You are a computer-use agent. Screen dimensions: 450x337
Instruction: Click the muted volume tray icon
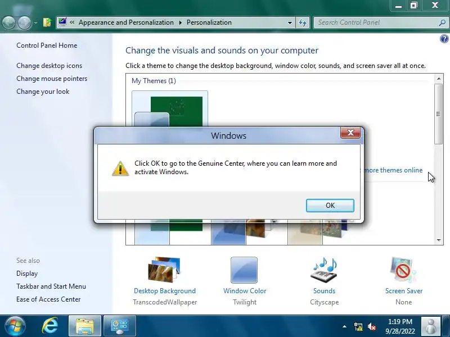(372, 327)
